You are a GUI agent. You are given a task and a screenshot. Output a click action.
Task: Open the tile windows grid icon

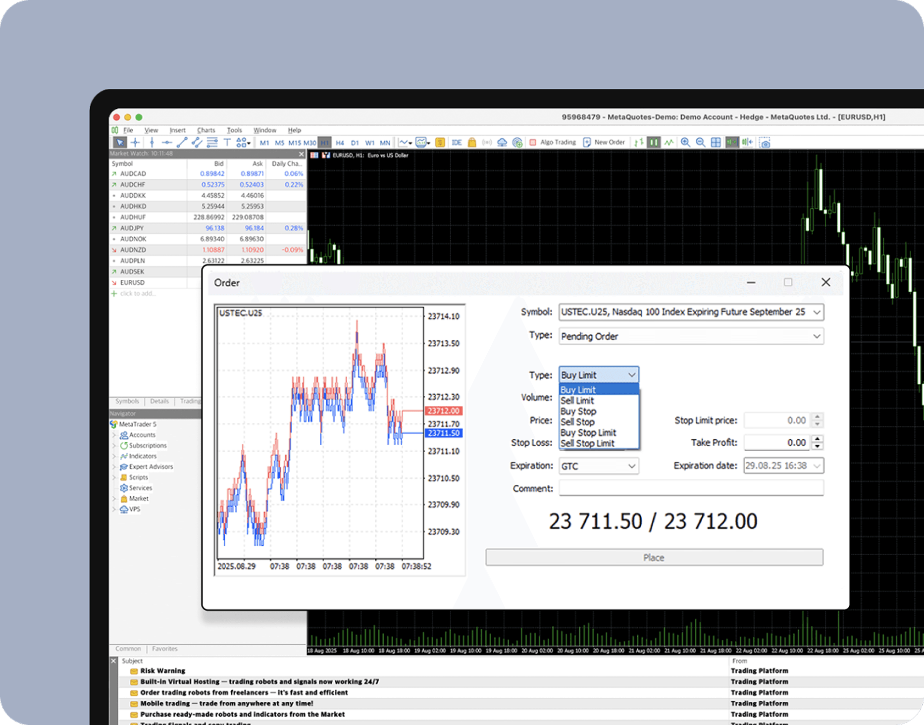716,143
